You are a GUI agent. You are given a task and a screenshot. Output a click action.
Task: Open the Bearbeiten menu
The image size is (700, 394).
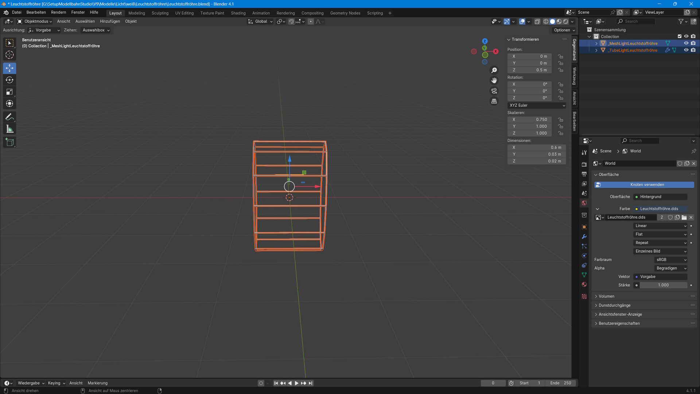(x=36, y=12)
